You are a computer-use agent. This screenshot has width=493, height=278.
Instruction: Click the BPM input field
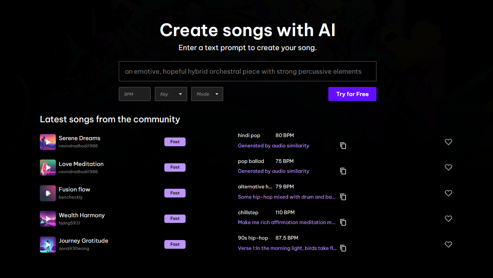[135, 94]
